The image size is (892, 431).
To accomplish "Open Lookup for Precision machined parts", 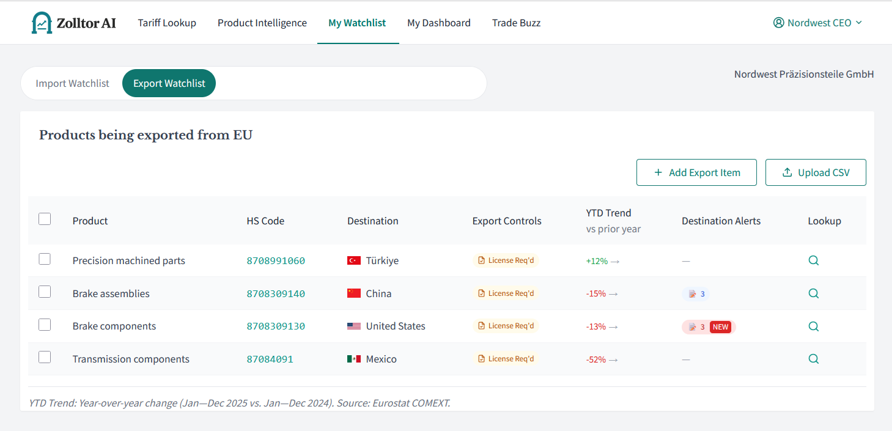I will coord(813,260).
